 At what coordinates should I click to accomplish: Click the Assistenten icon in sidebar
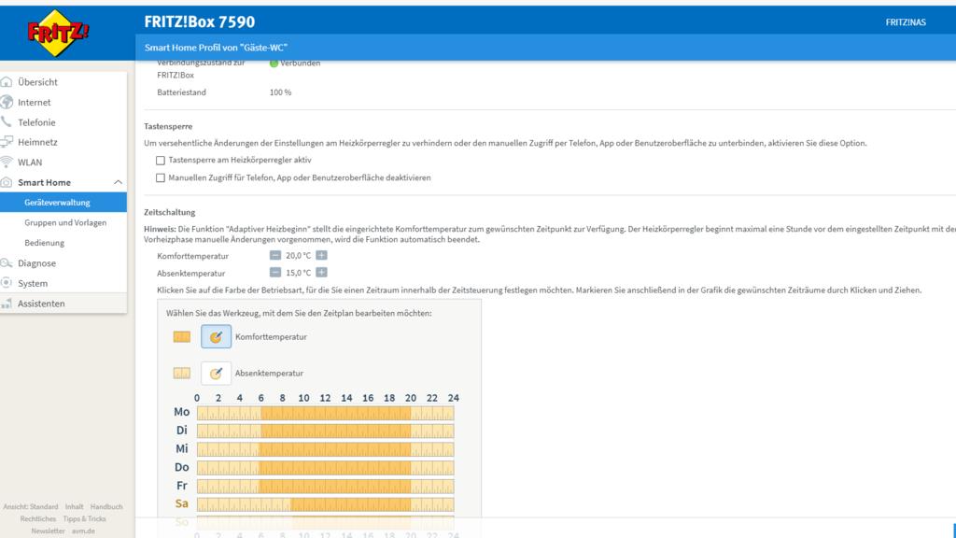coord(7,304)
